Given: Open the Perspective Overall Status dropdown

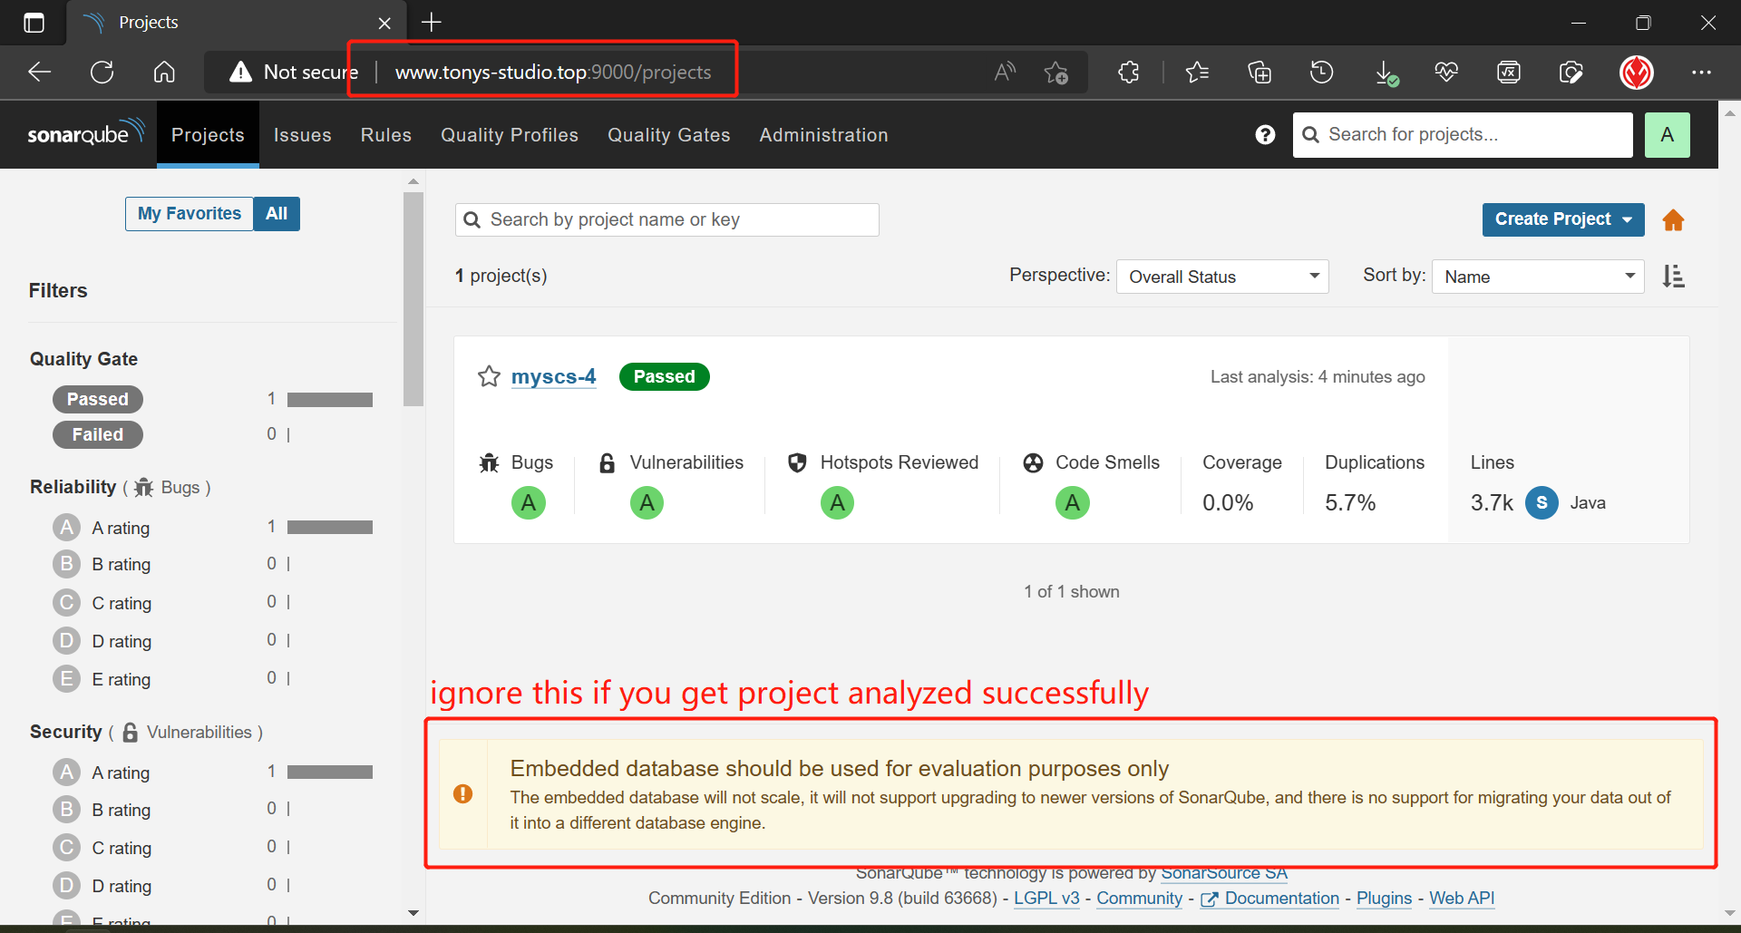Looking at the screenshot, I should click(x=1221, y=277).
